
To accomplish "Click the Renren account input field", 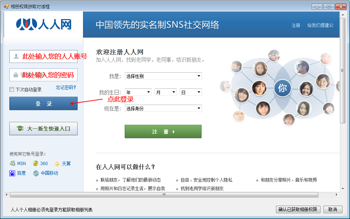I will point(43,56).
